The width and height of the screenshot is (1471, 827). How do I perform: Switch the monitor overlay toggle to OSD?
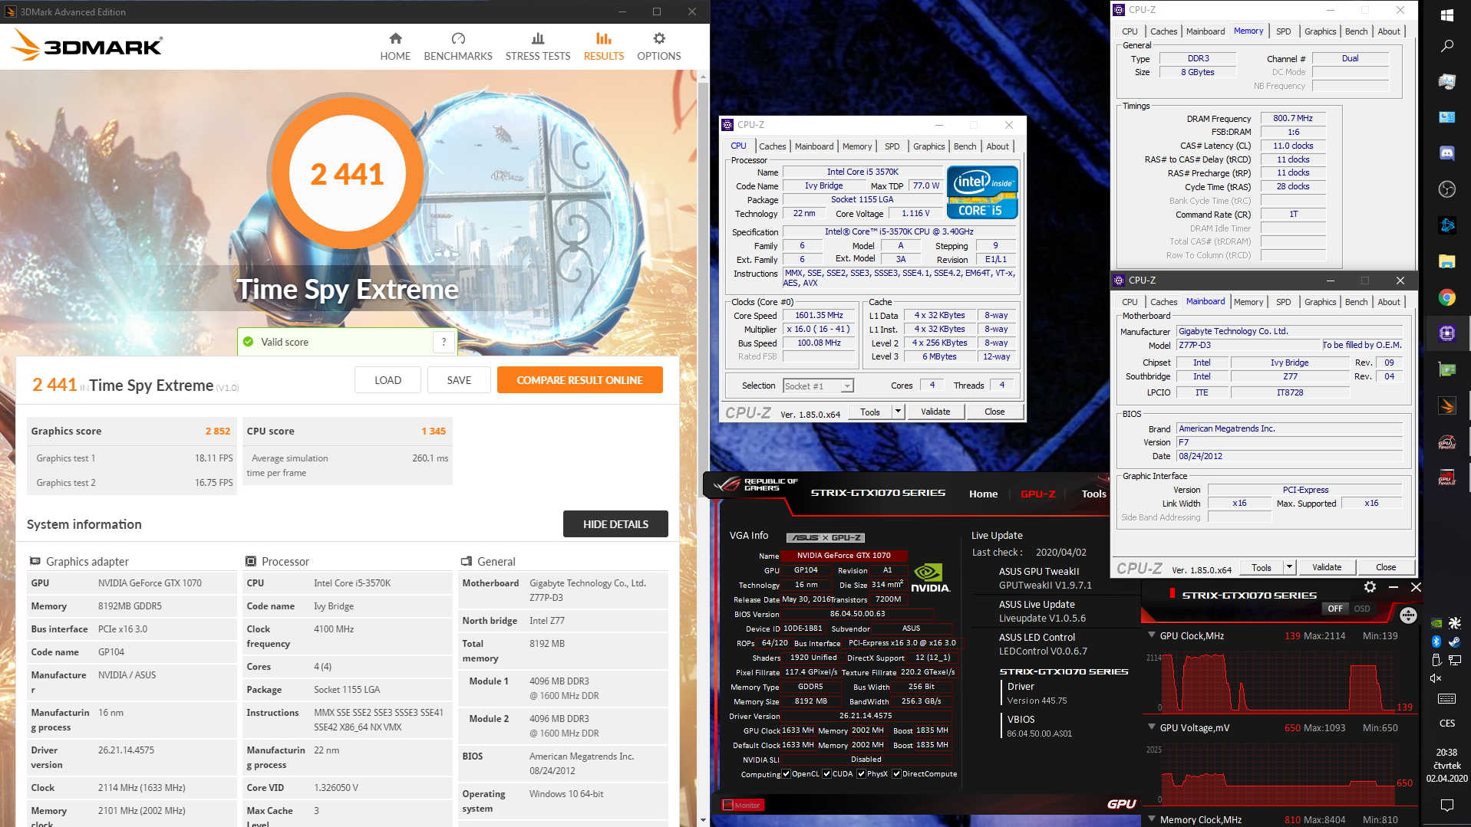click(1362, 609)
